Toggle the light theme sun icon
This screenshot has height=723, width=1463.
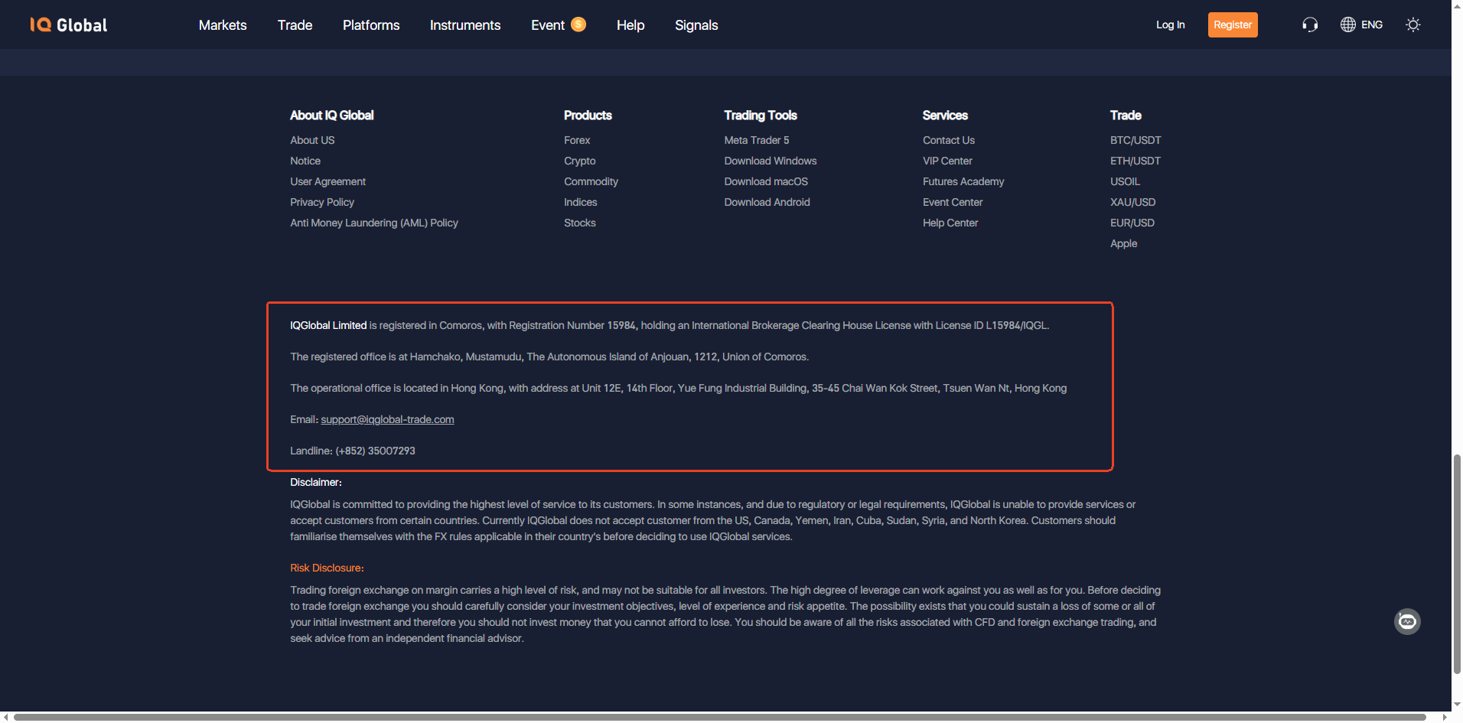click(x=1413, y=25)
